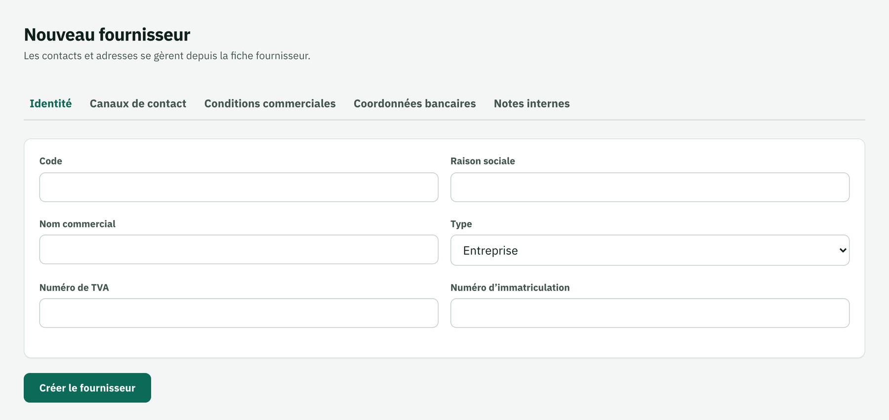Click the subtitle about contacts et adresses
The height and width of the screenshot is (420, 889).
click(167, 56)
